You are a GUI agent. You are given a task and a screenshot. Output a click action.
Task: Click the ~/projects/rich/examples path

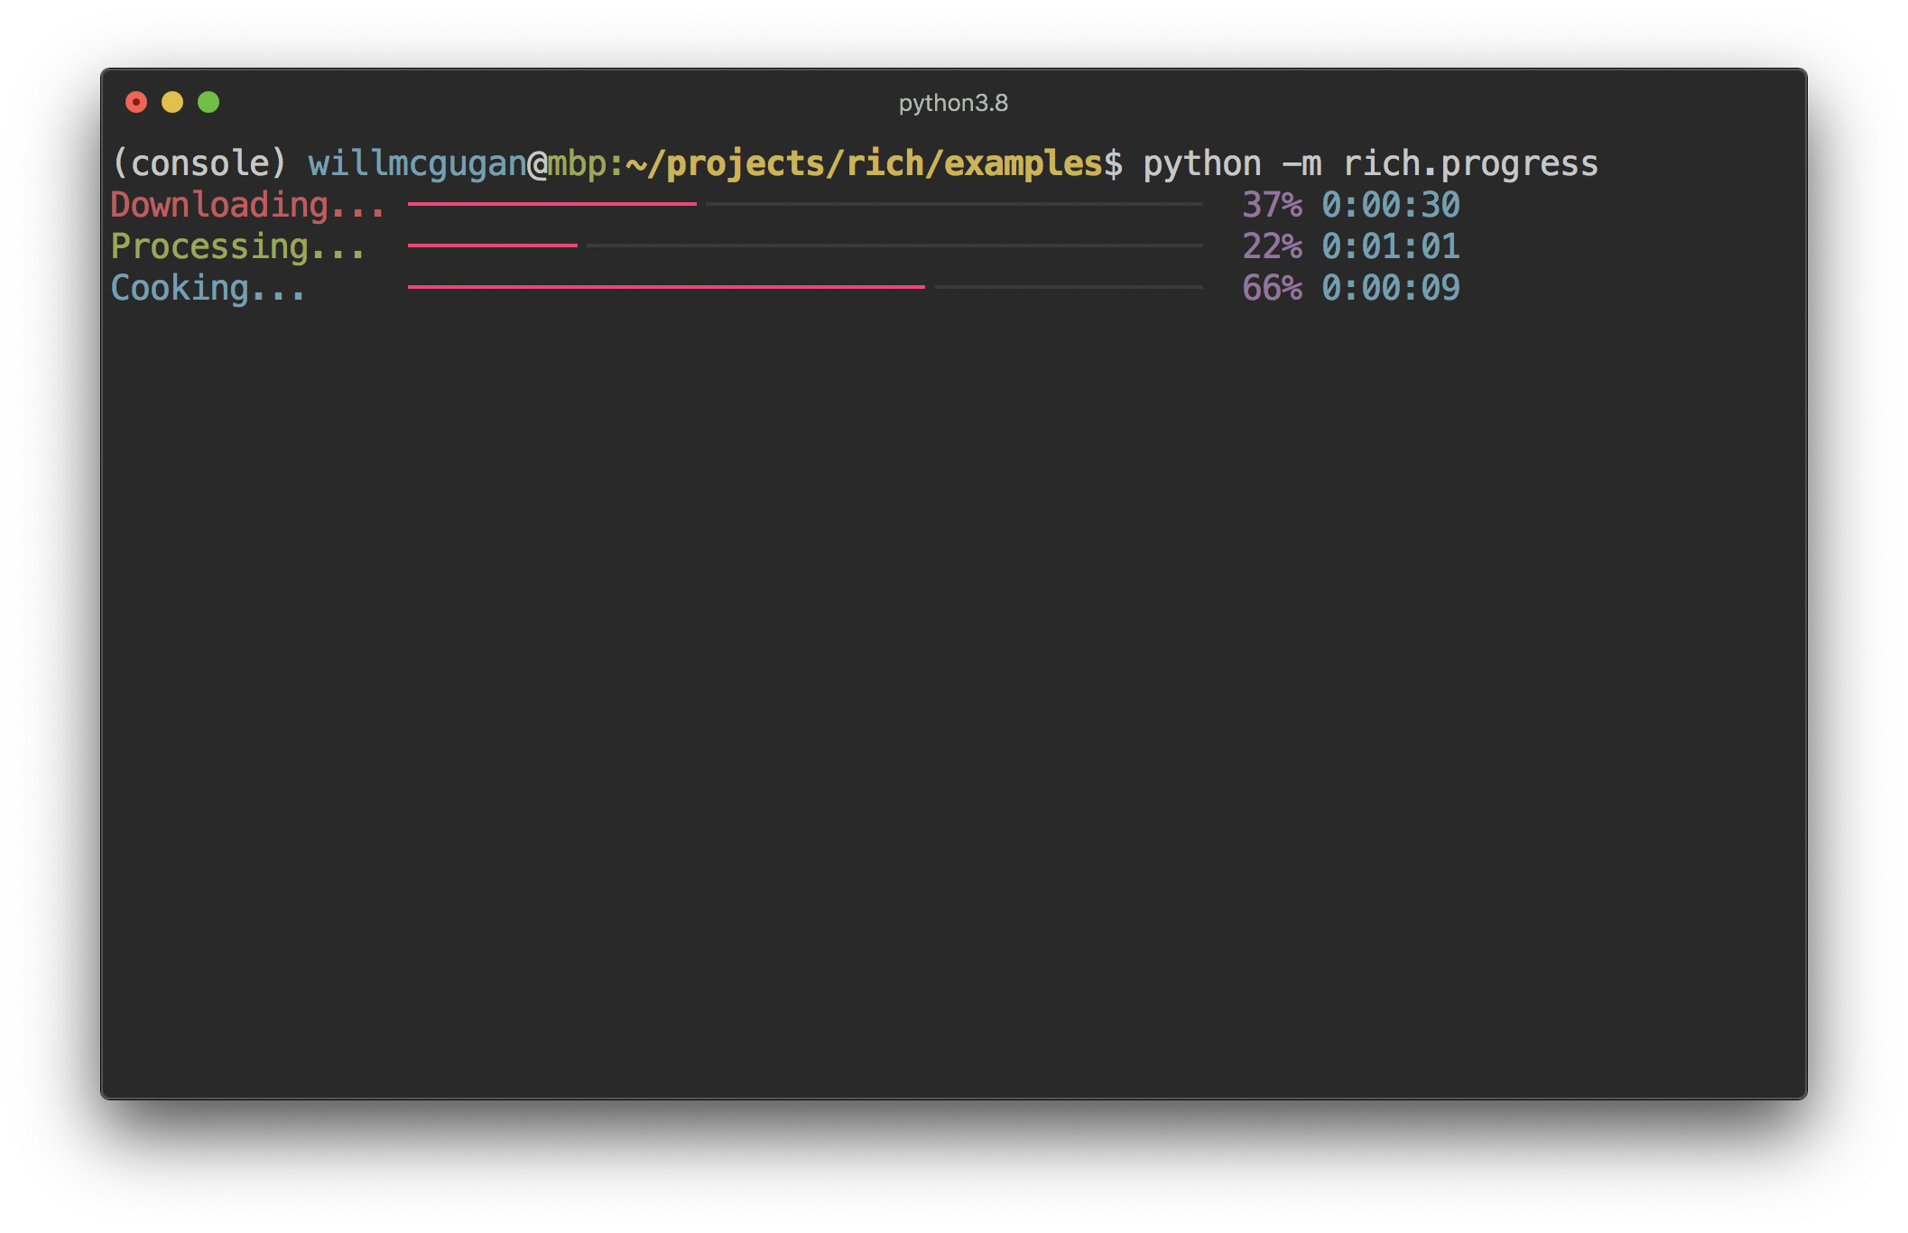(864, 163)
